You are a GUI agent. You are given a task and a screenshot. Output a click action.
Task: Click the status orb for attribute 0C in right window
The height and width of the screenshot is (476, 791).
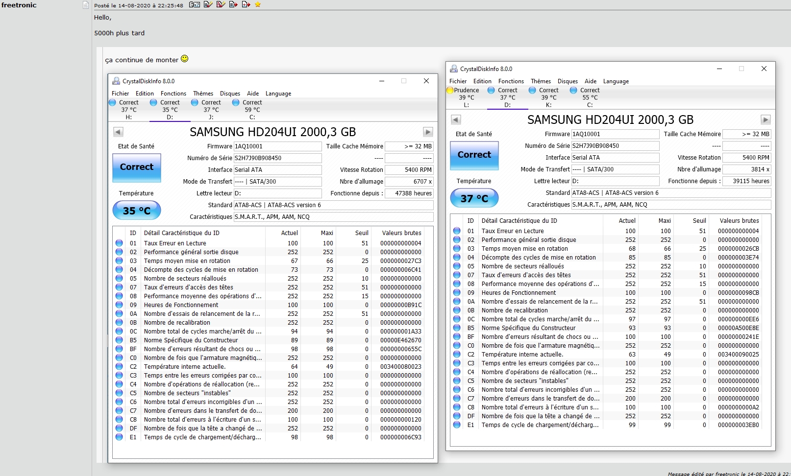(457, 319)
